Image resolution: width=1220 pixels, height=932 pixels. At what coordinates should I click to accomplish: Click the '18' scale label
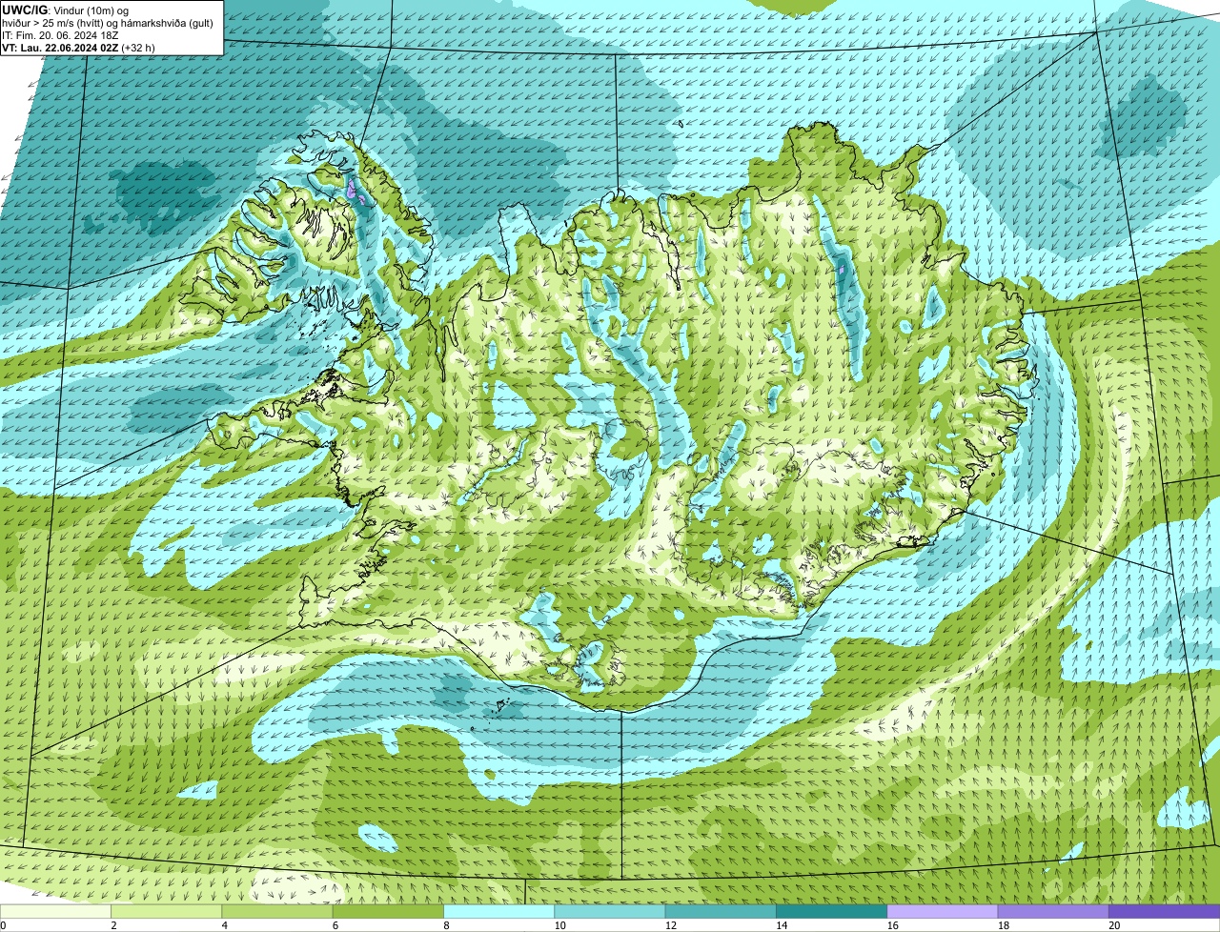pos(1003,925)
